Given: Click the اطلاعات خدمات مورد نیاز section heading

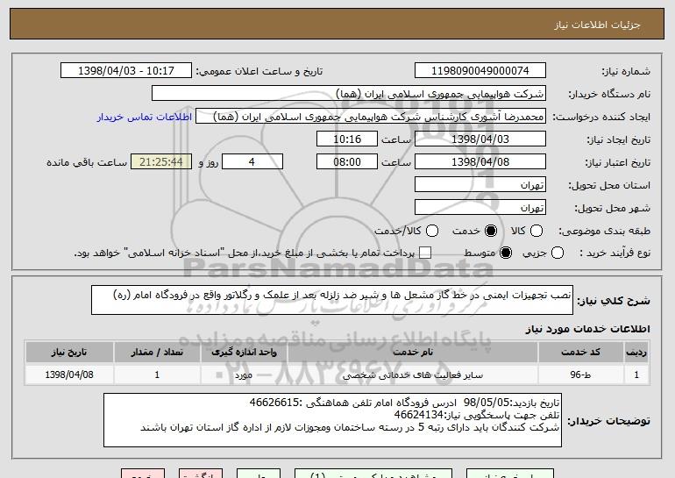Looking at the screenshot, I should coord(587,329).
